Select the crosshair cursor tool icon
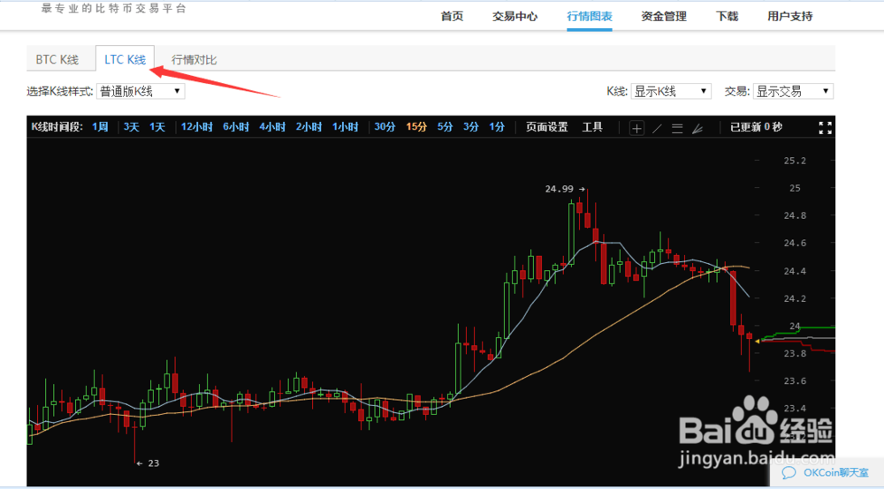The width and height of the screenshot is (884, 489). coord(636,128)
